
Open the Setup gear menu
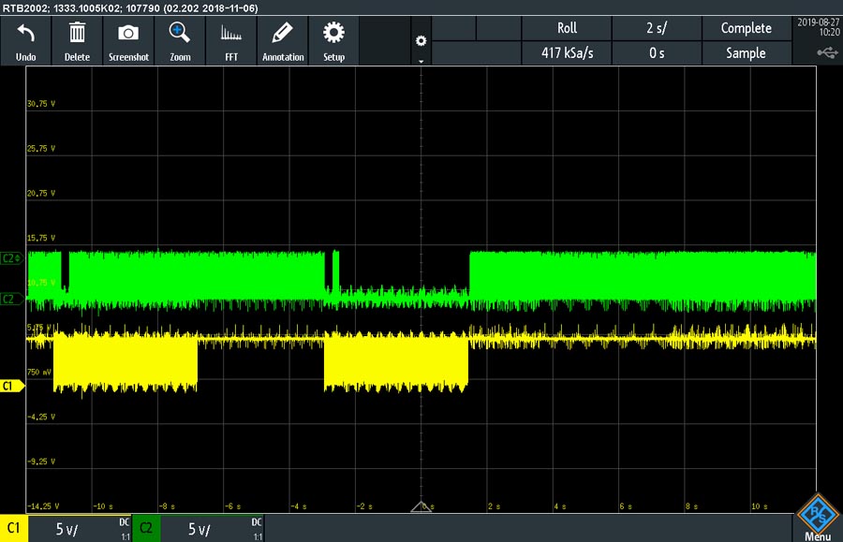click(x=333, y=33)
